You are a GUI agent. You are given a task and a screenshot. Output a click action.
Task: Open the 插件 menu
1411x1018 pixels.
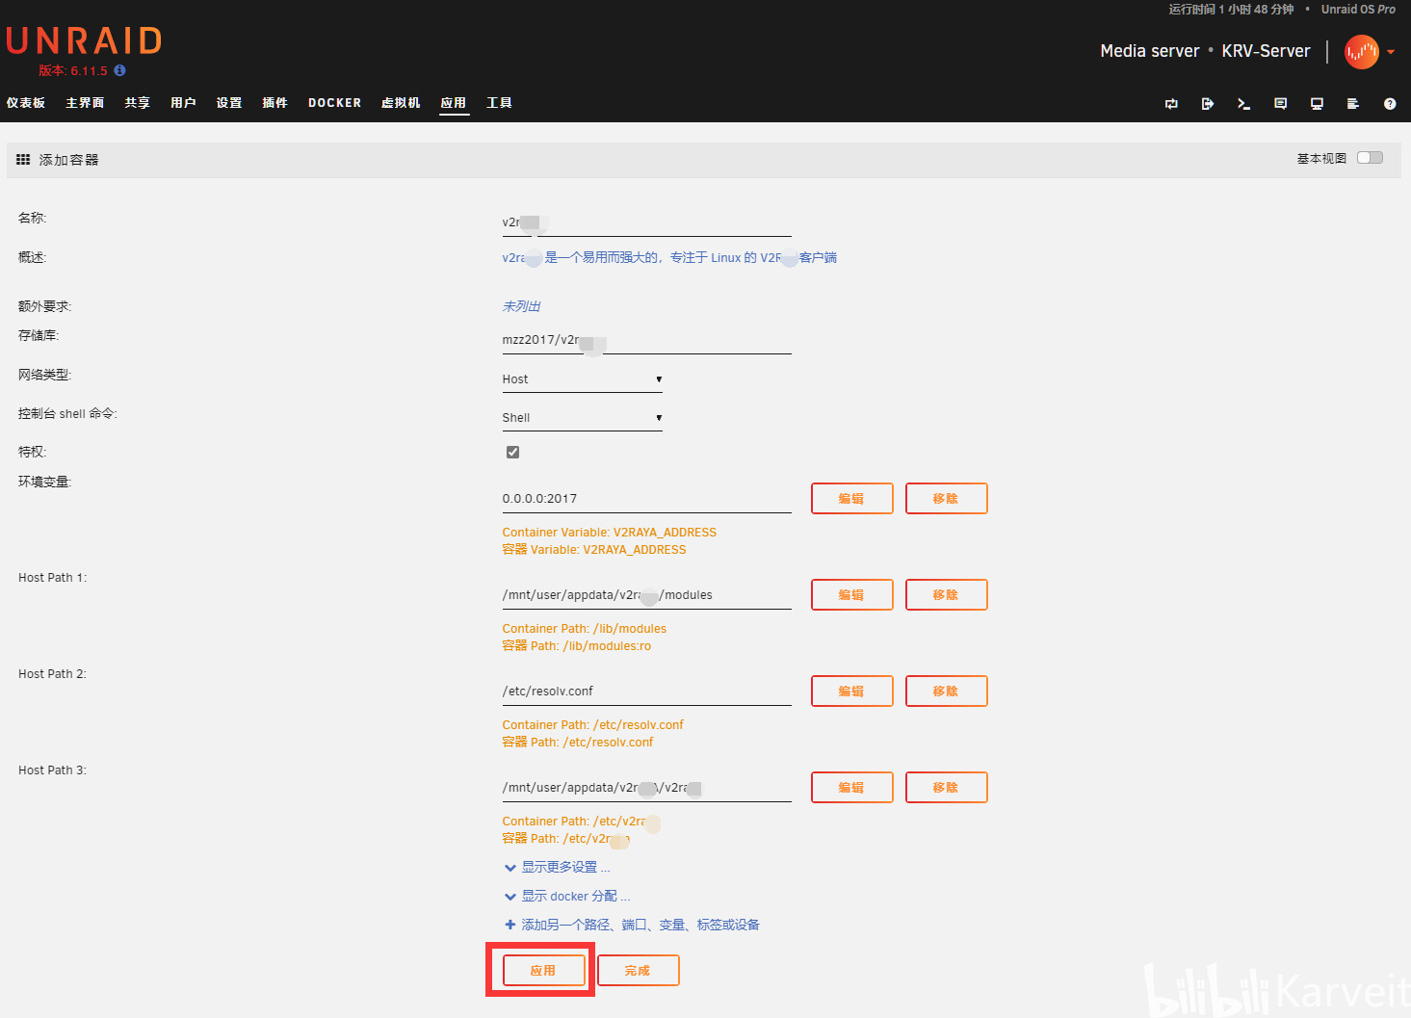tap(275, 103)
